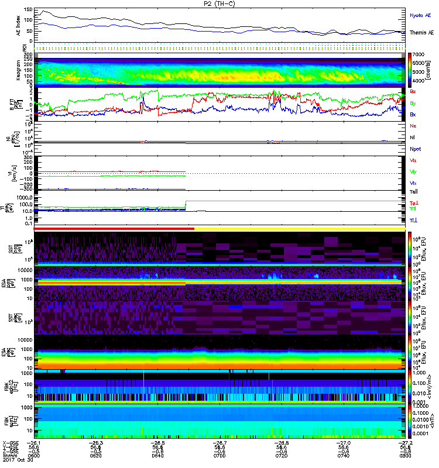
Task: Click the X-GSE value -26.1
Action: pos(33,443)
